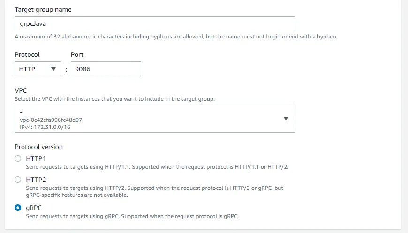Click the 32-character name limit hint text

tap(176, 37)
